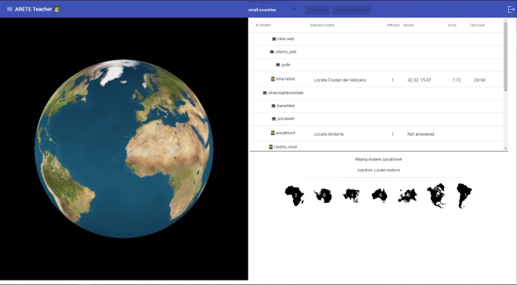This screenshot has height=285, width=517.
Task: Click the tablet icon beside inhar-tablet
Action: [272, 79]
